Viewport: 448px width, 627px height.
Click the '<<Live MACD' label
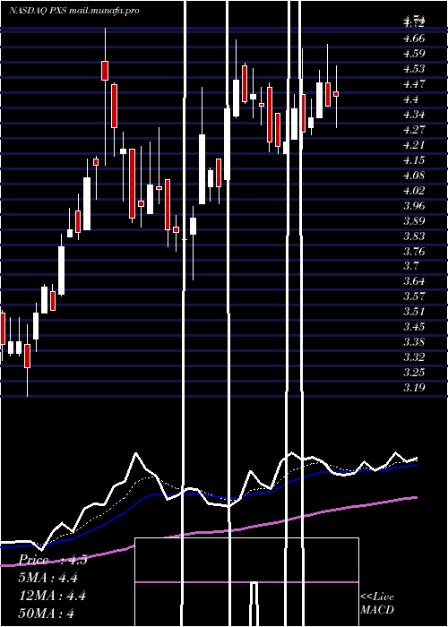[377, 604]
